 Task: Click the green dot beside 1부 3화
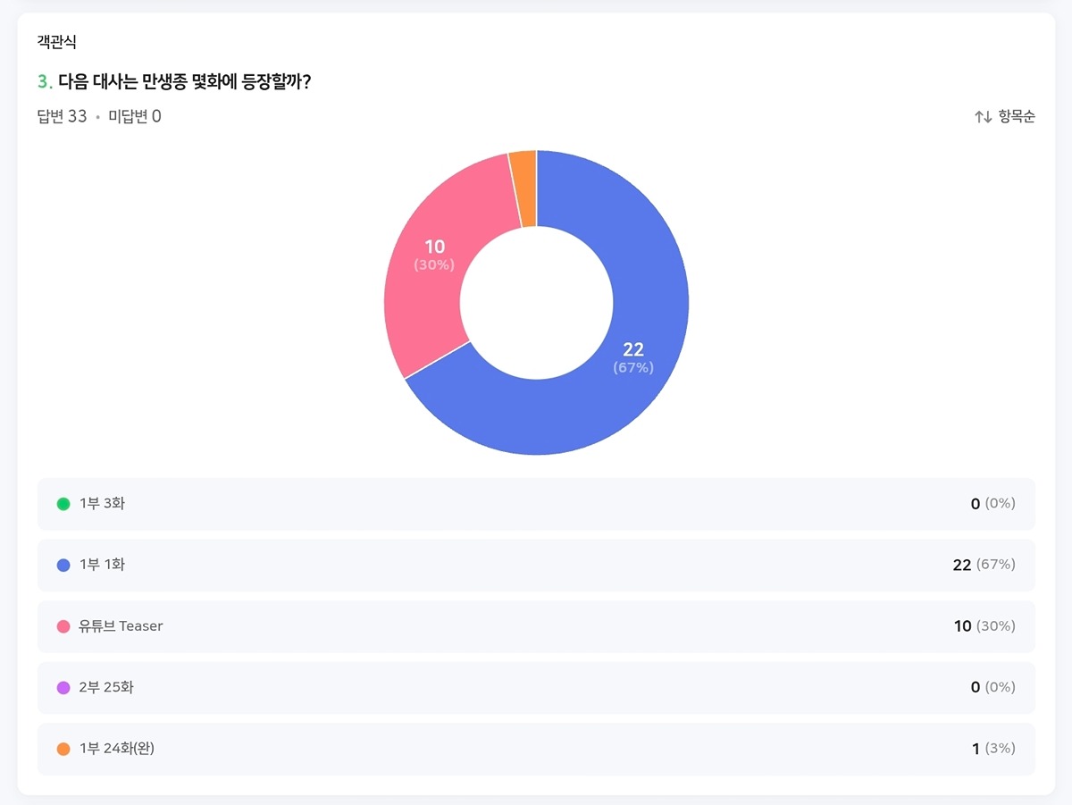[x=63, y=504]
